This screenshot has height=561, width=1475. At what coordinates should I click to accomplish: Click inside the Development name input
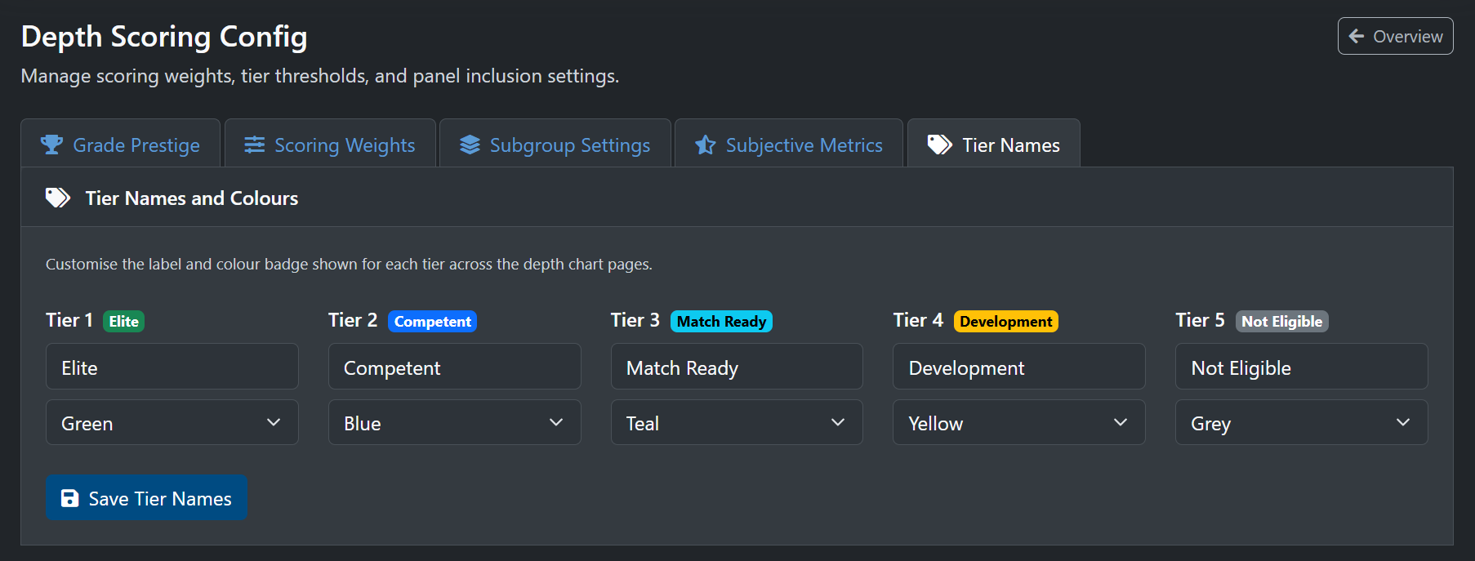(x=1018, y=367)
